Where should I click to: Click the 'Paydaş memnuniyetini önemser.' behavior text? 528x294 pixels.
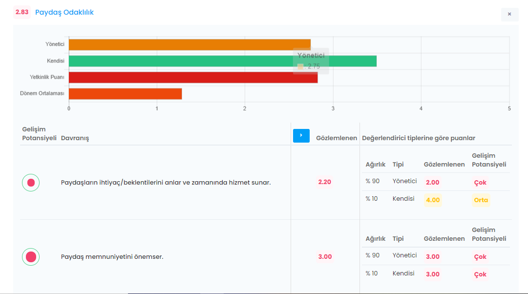pos(112,256)
